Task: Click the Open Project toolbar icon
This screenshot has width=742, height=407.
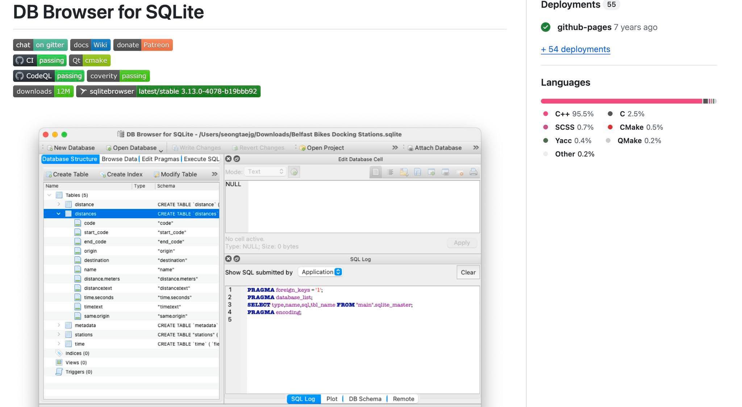Action: 303,148
